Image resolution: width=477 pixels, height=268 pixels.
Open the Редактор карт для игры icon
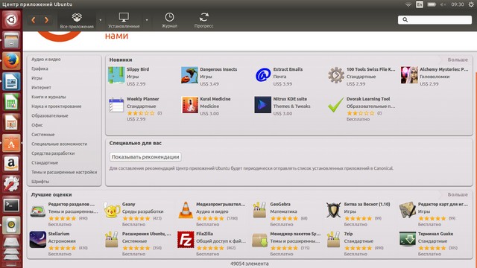408,210
